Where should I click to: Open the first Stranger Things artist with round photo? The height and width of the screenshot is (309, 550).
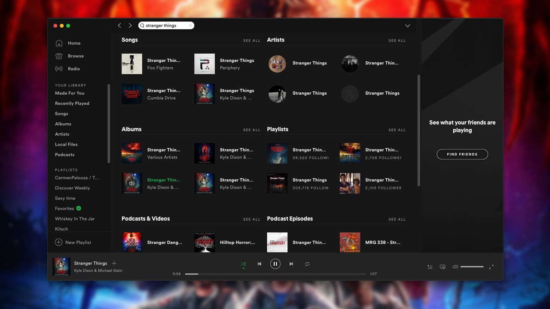pos(277,64)
